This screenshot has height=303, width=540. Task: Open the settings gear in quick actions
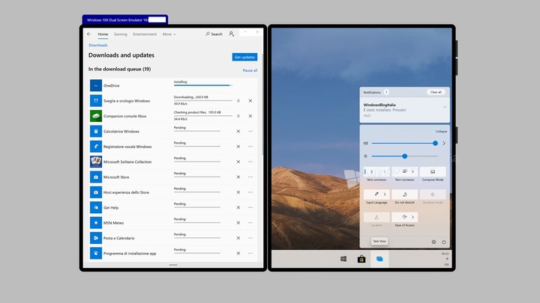click(x=433, y=242)
